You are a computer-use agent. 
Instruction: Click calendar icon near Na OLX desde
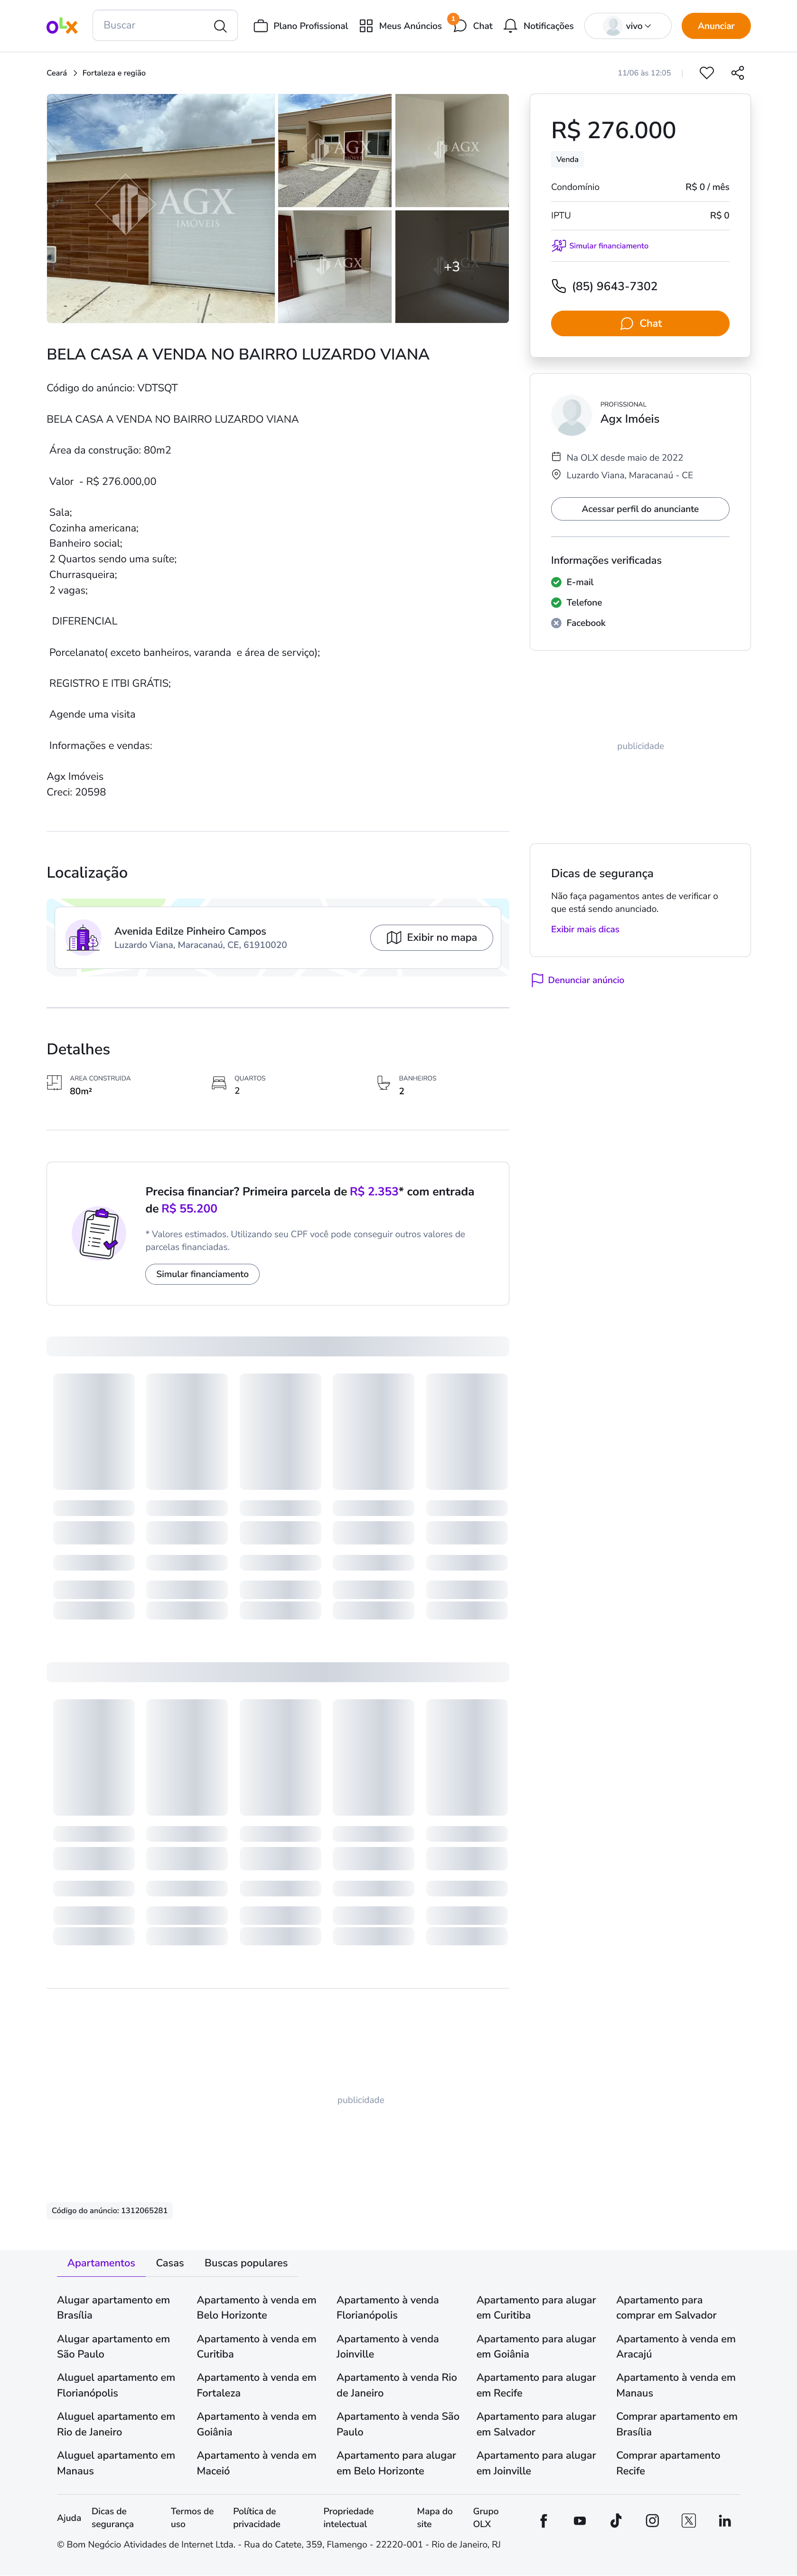556,457
